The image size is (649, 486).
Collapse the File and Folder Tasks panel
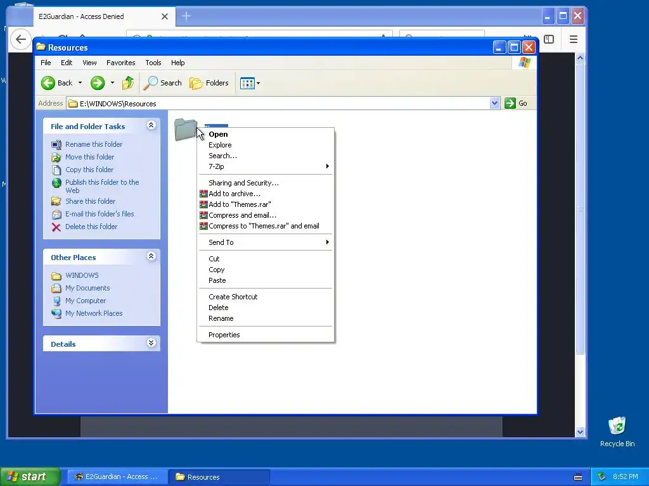coord(151,125)
